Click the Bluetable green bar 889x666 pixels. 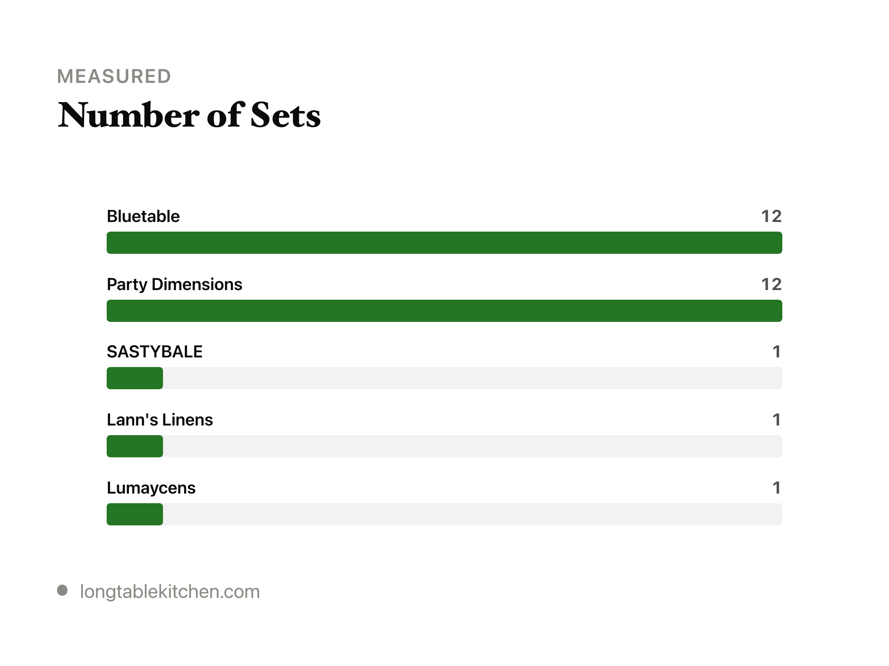(444, 243)
